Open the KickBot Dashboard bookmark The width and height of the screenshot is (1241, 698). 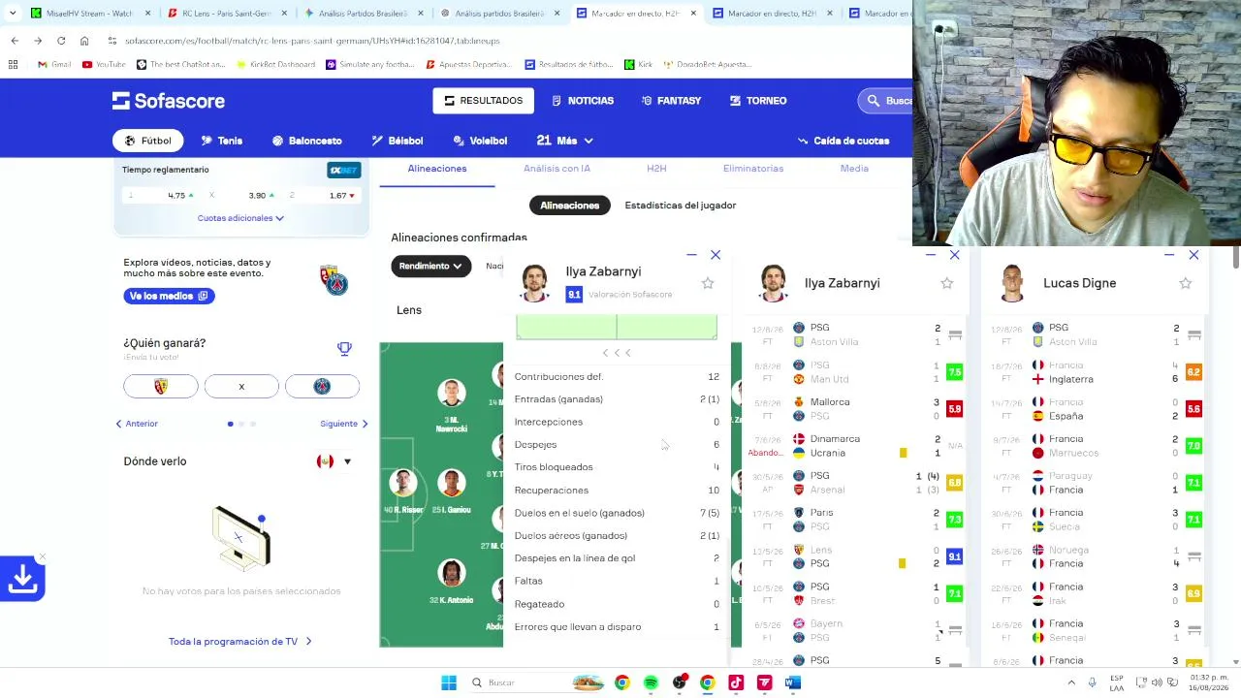pos(275,64)
